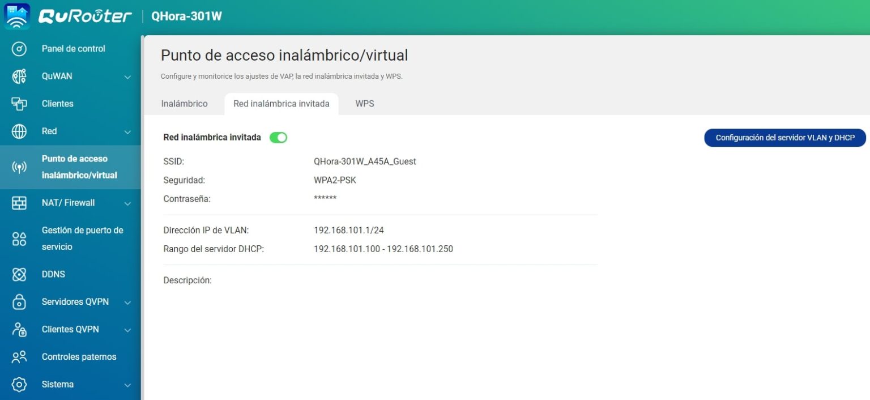Open Gestión de puerto de servicio icon
Viewport: 870px width, 400px height.
(19, 239)
